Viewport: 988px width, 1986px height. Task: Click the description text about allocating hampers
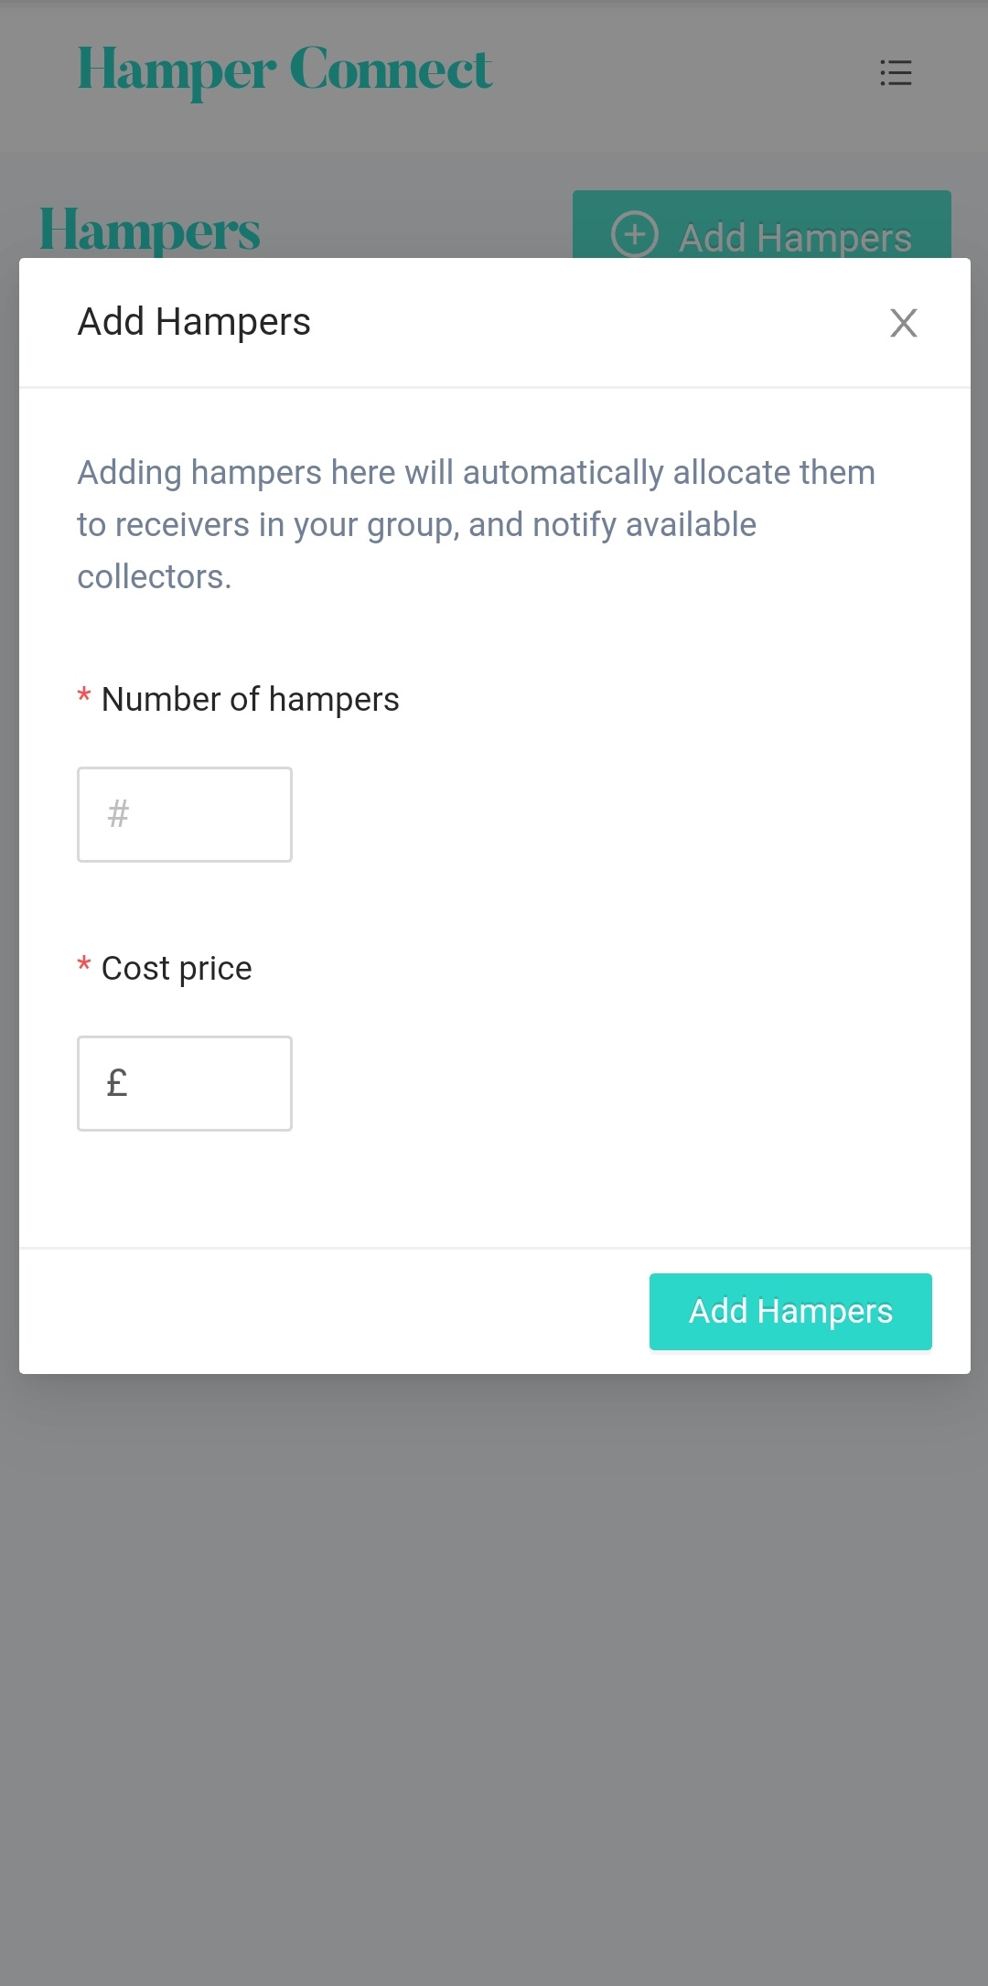click(x=476, y=524)
